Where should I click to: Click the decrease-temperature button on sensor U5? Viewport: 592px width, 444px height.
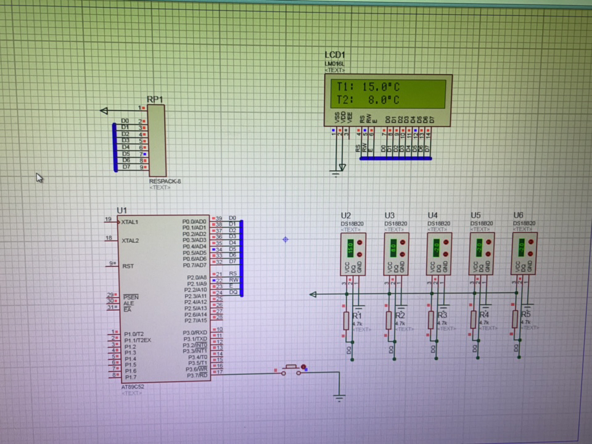488,254
